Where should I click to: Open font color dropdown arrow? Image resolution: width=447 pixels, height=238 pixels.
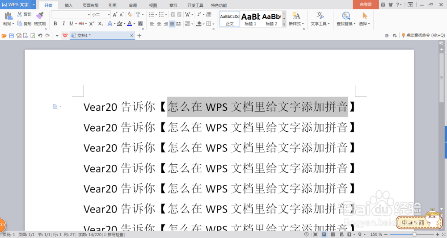[x=134, y=24]
